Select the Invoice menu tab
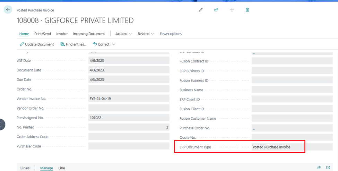This screenshot has width=338, height=171. (62, 34)
